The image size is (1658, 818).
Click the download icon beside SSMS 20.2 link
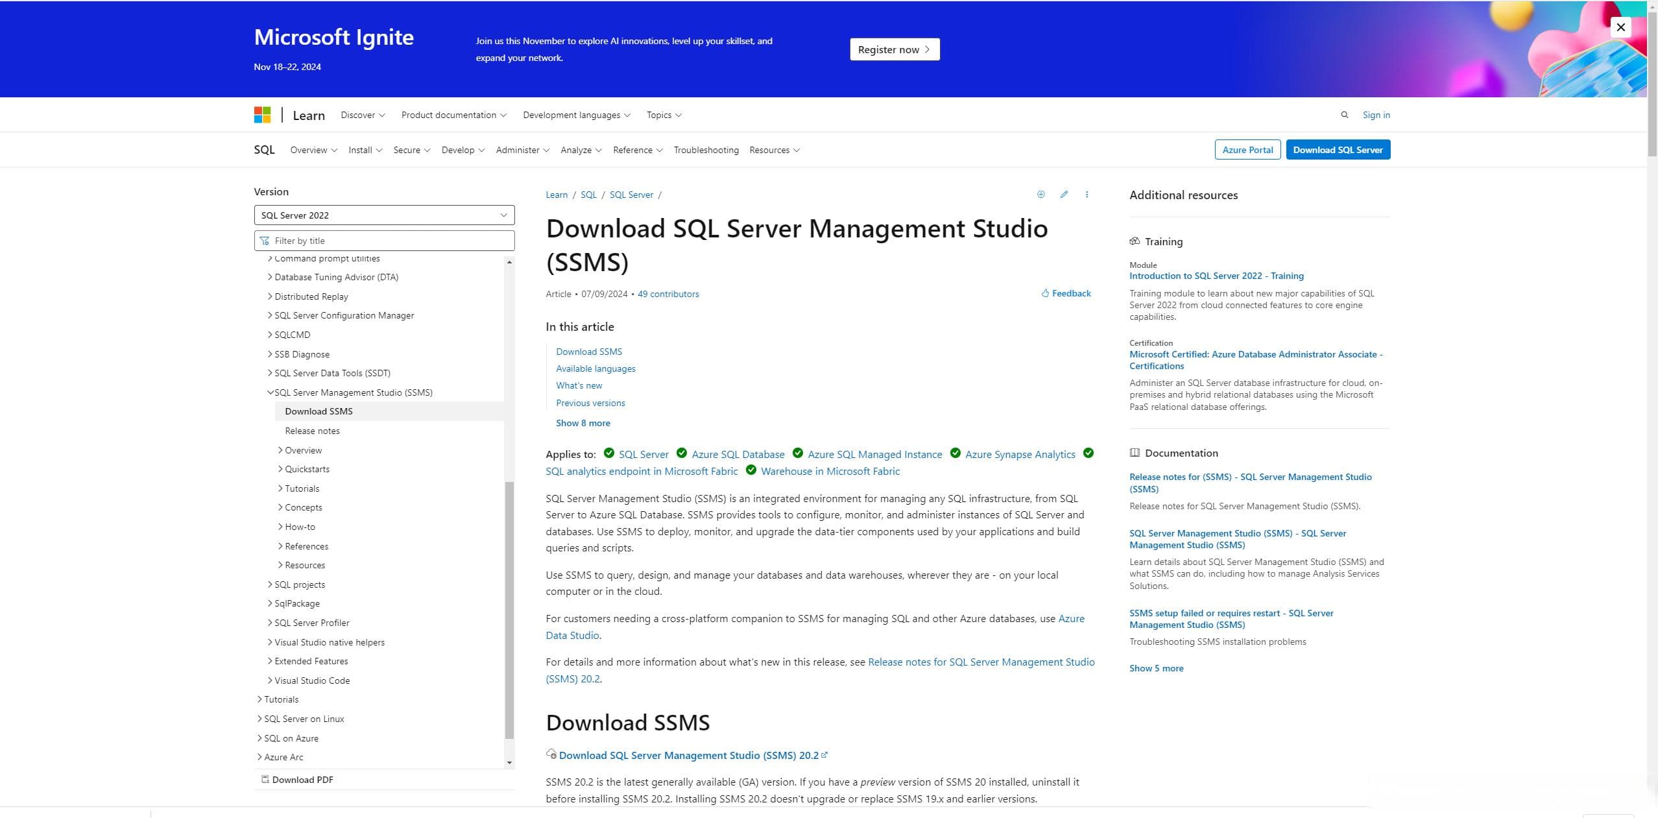point(551,754)
